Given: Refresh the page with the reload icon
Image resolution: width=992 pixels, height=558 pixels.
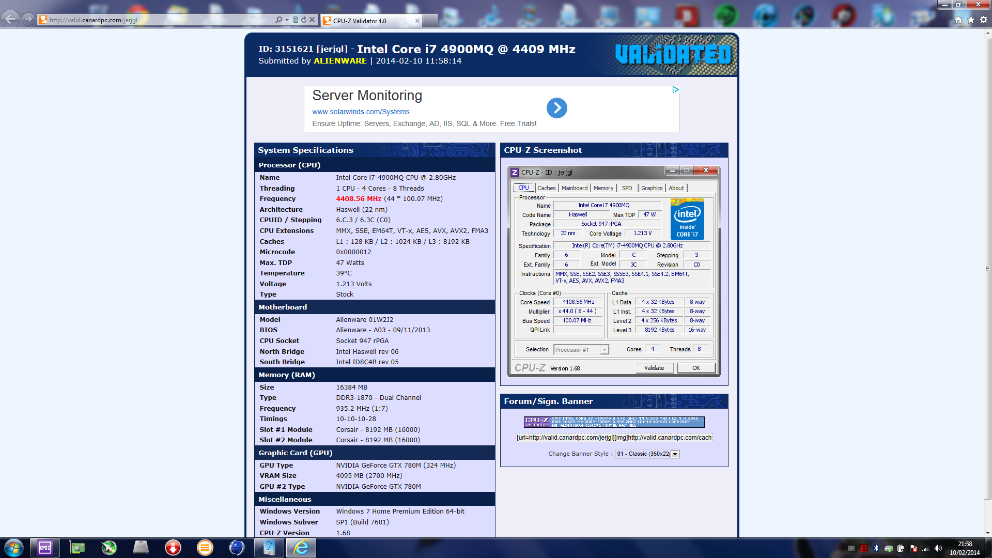Looking at the screenshot, I should pos(304,20).
